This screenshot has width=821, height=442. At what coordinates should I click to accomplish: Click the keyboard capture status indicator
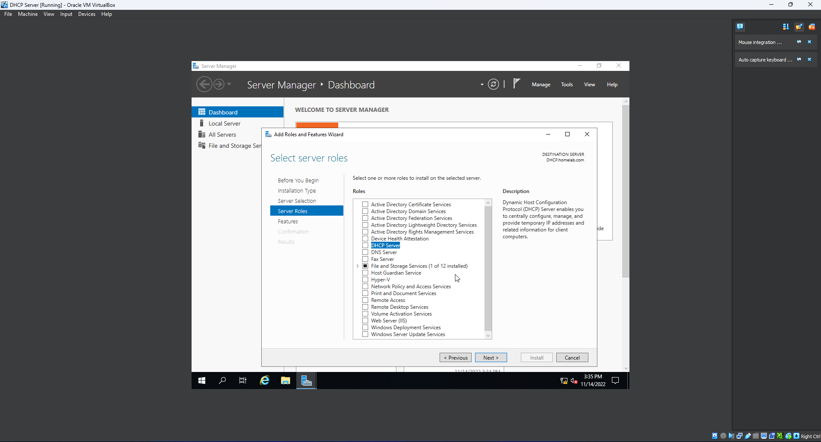pyautogui.click(x=796, y=436)
